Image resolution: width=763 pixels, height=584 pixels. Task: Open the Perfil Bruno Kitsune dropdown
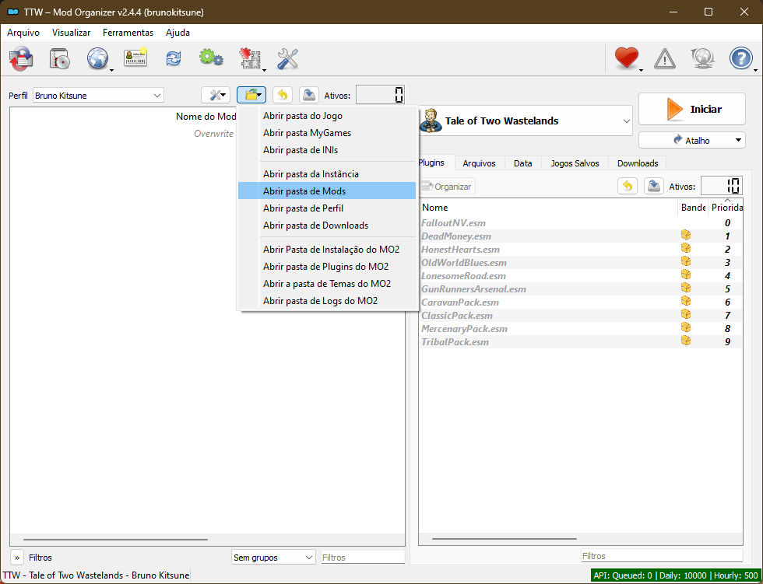tap(98, 95)
